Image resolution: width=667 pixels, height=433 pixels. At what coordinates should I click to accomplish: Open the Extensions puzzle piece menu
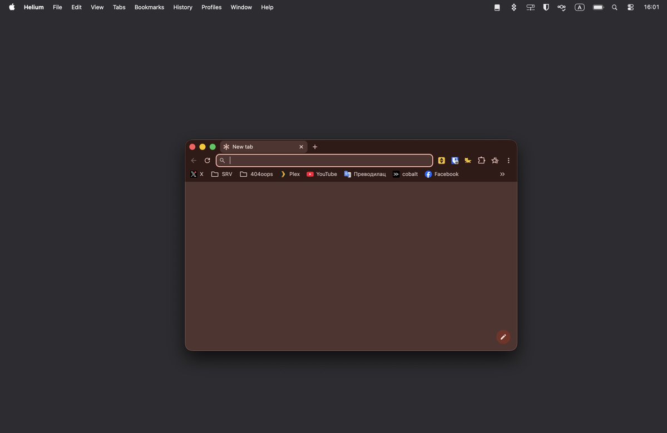482,160
